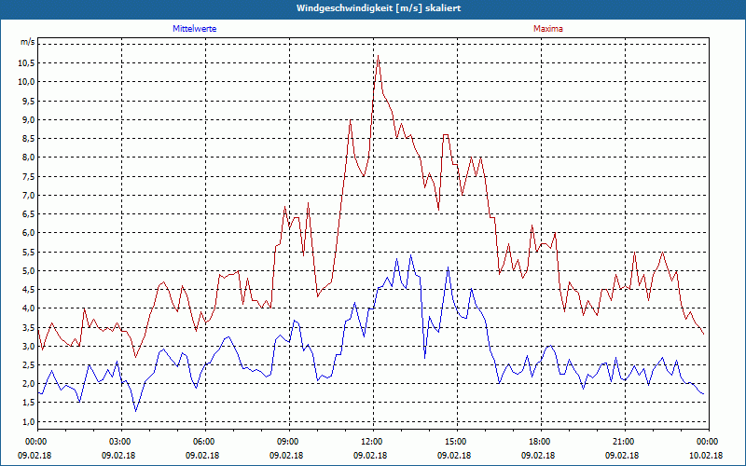Click the 10,5 y-axis value
This screenshot has height=466, width=746.
pos(26,63)
